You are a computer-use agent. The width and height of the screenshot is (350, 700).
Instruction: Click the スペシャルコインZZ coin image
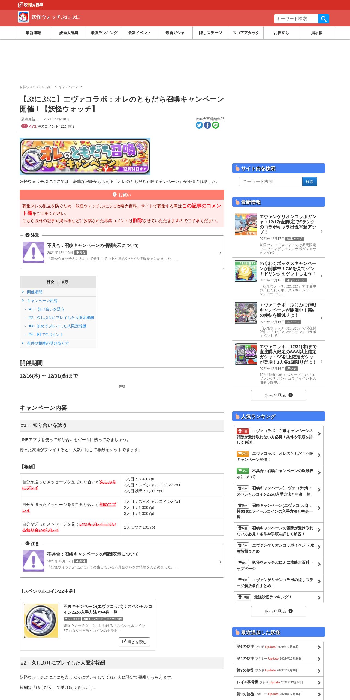[41, 620]
